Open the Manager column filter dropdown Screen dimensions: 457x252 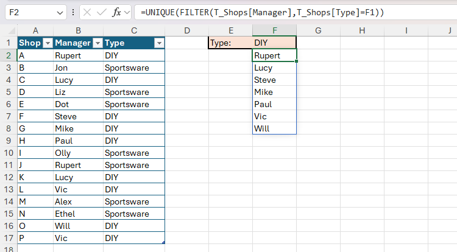[97, 43]
